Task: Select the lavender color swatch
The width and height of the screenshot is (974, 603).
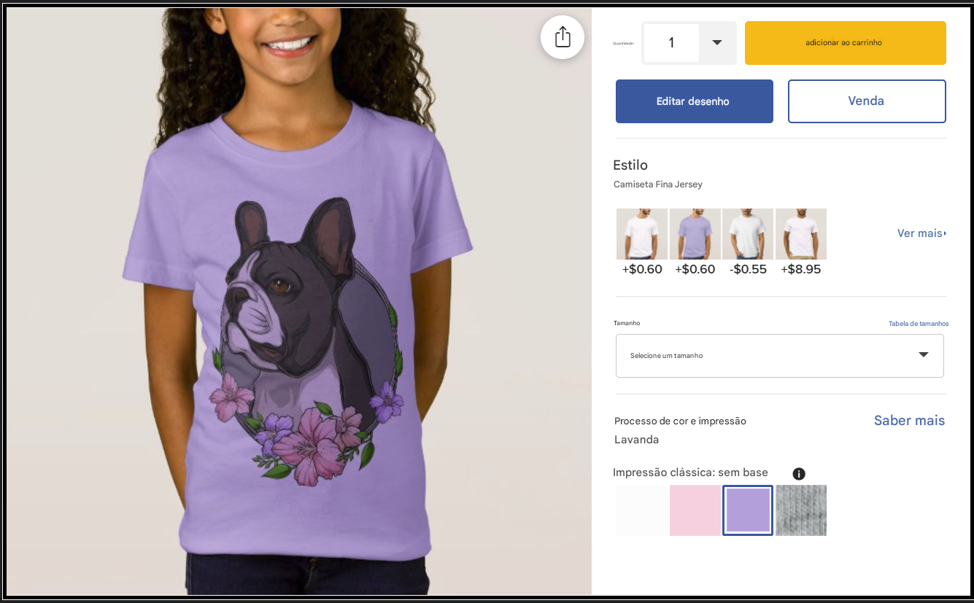Action: pos(748,510)
